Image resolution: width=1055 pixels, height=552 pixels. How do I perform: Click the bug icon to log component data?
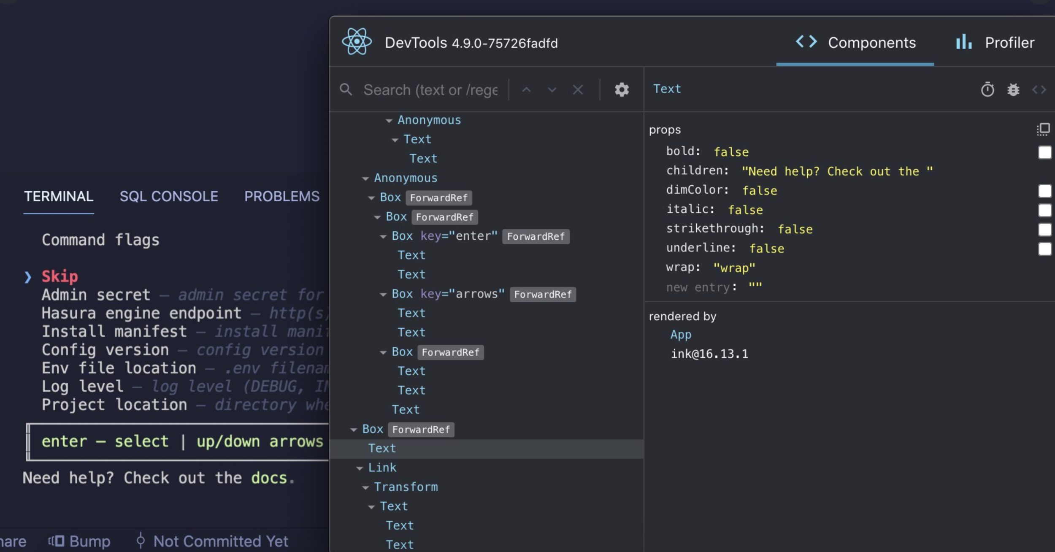(1013, 89)
